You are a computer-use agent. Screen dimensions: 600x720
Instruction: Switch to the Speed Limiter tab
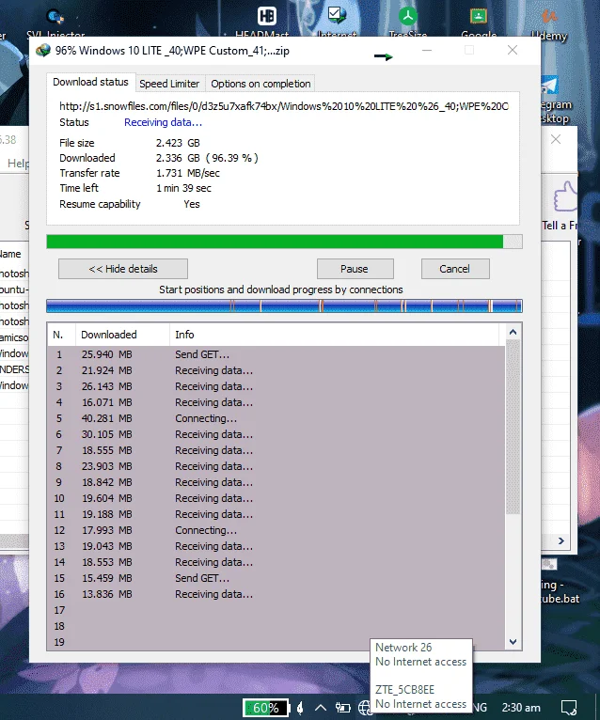click(169, 84)
